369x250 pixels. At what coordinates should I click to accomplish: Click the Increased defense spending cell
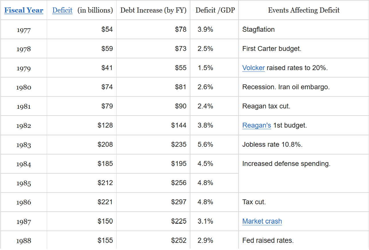[286, 164]
